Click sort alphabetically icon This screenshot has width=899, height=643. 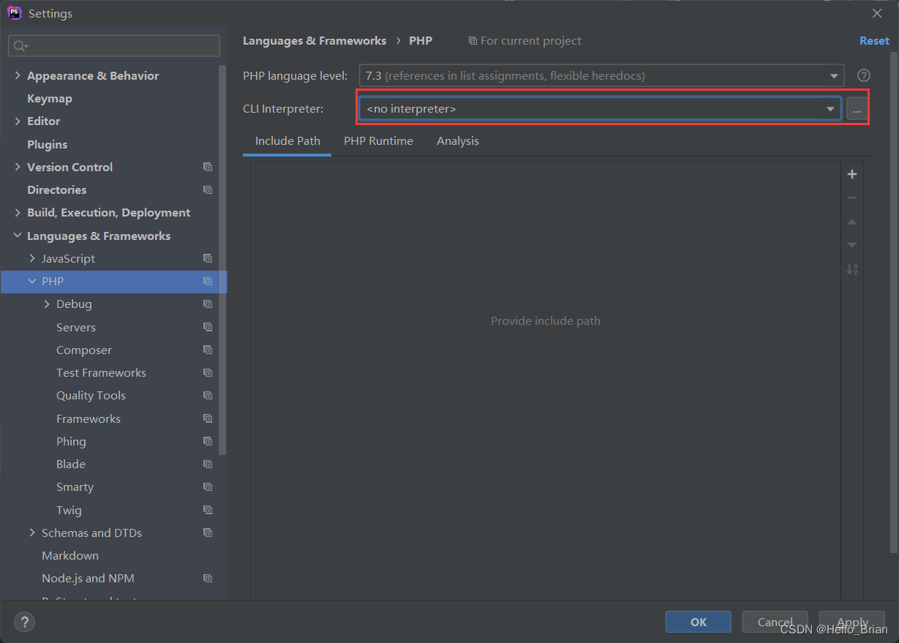(852, 269)
